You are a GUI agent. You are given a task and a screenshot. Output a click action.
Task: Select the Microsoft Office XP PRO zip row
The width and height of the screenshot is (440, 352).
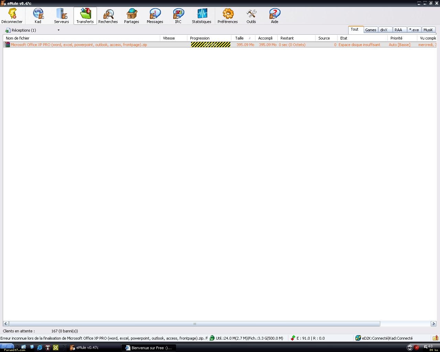point(220,45)
